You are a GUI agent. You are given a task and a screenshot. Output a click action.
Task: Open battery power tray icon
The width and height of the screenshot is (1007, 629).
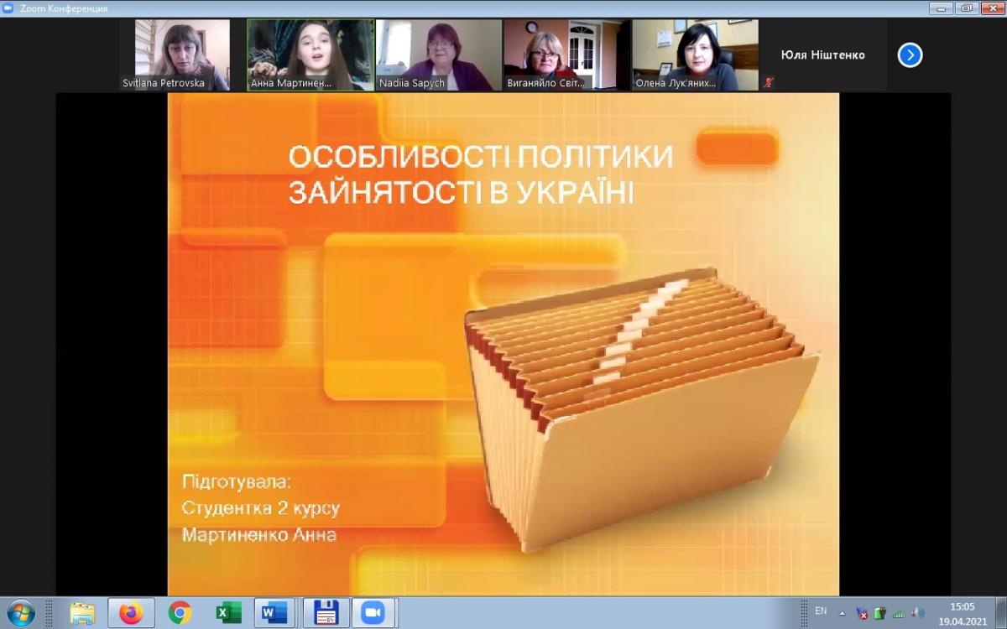point(880,613)
